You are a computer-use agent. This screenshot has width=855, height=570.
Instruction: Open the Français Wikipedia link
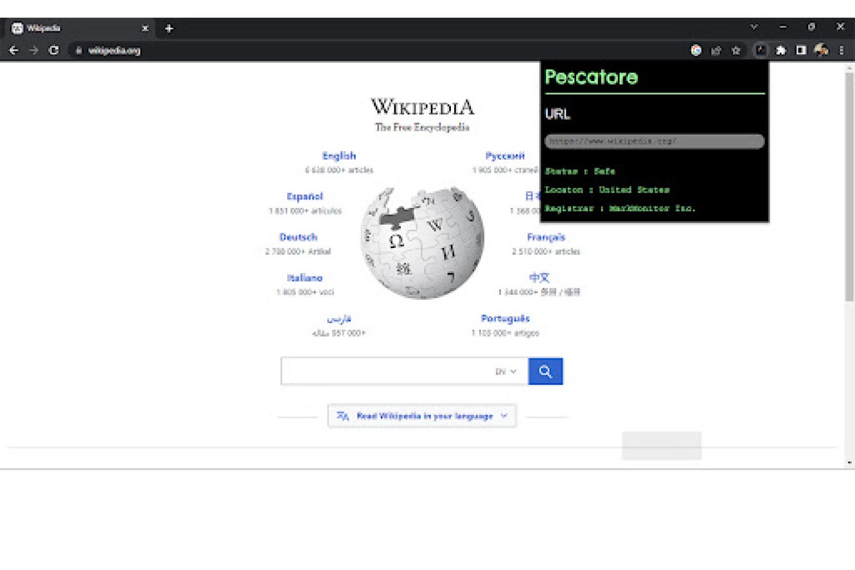click(546, 237)
